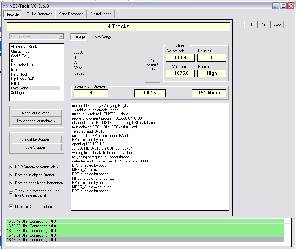Switch to the Song Database tab
296x249 pixels.
point(71,14)
